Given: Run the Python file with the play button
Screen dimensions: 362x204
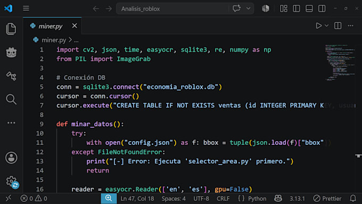Looking at the screenshot, I should [x=318, y=26].
